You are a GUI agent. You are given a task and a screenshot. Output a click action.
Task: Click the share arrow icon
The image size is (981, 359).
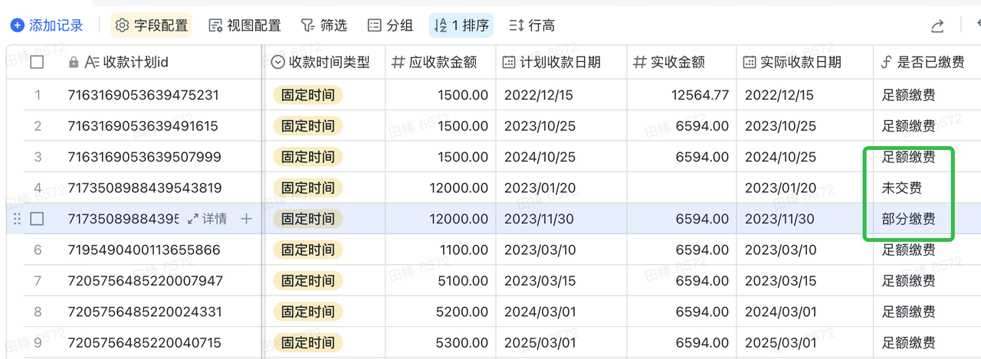937,27
